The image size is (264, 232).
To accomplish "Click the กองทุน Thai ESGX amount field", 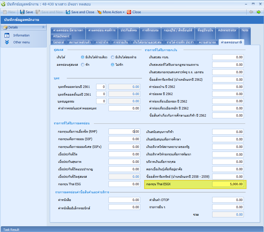I will click(228, 184).
